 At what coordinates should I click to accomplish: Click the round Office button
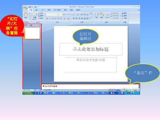coord(25,8)
